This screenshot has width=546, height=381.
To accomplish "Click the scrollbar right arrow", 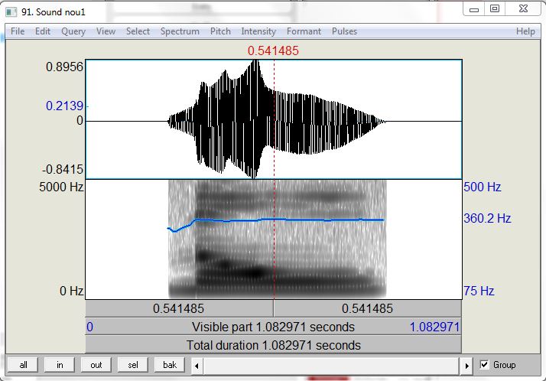I will coord(467,366).
